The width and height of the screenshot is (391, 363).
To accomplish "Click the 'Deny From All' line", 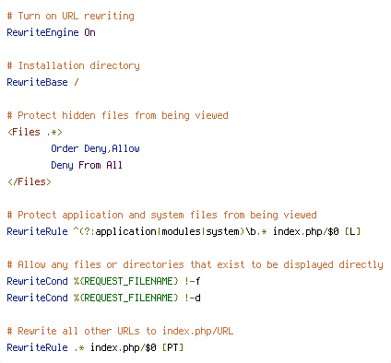I will (x=87, y=165).
